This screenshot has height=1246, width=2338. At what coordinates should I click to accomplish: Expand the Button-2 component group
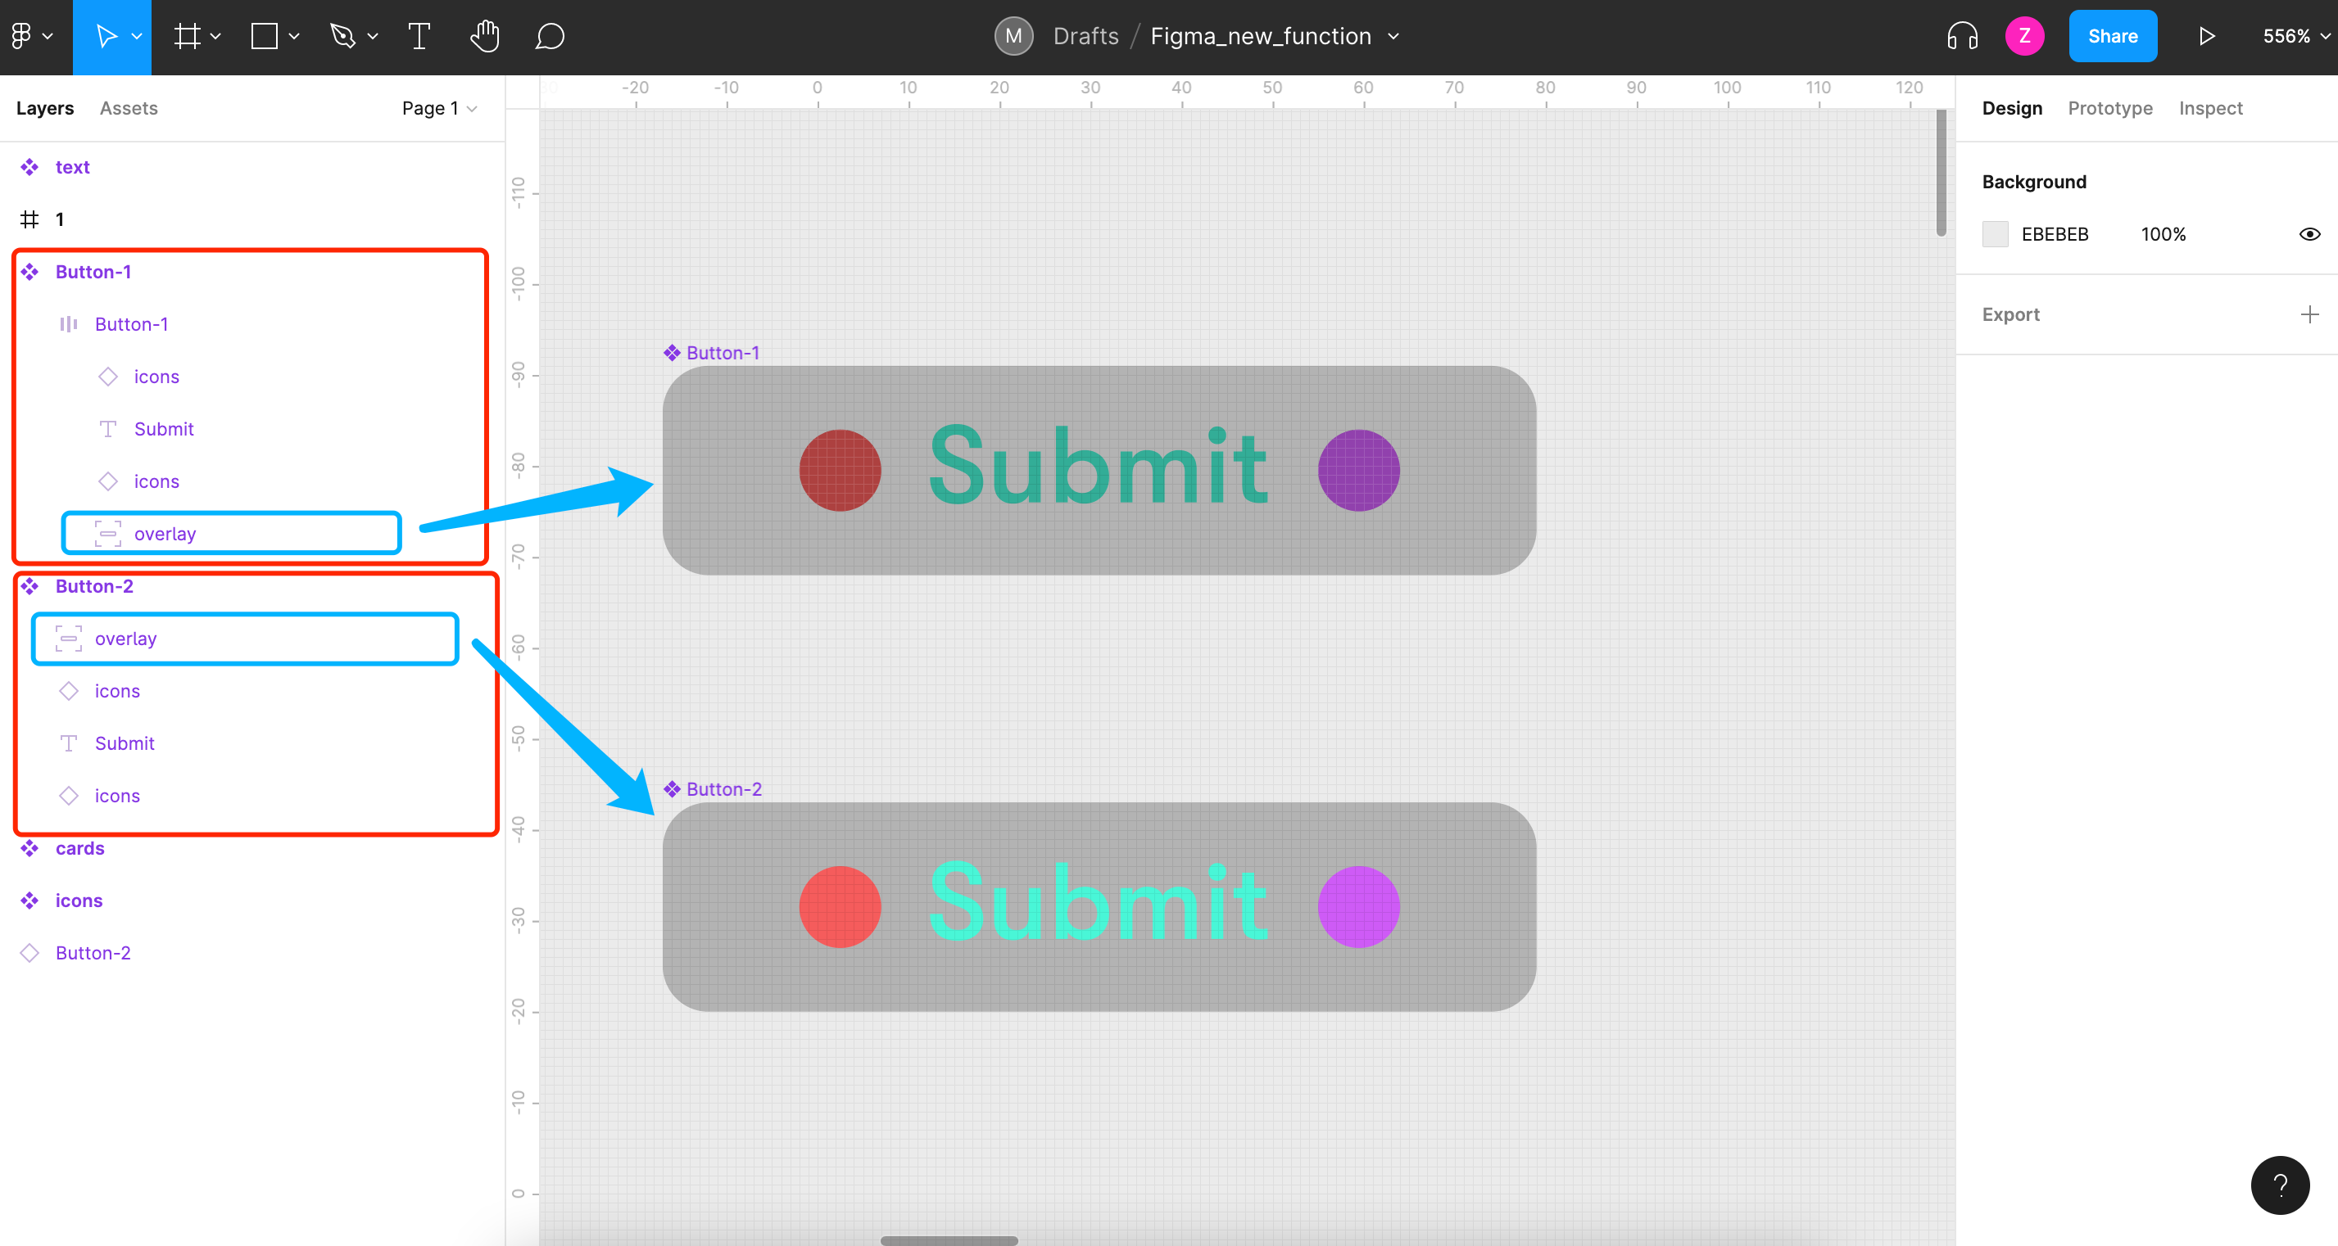pyautogui.click(x=12, y=586)
